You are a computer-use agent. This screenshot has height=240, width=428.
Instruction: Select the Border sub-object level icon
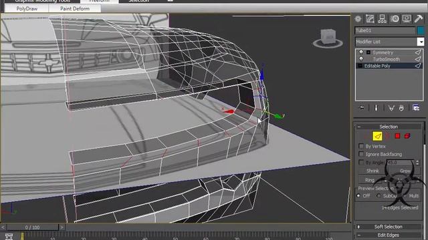tap(387, 136)
